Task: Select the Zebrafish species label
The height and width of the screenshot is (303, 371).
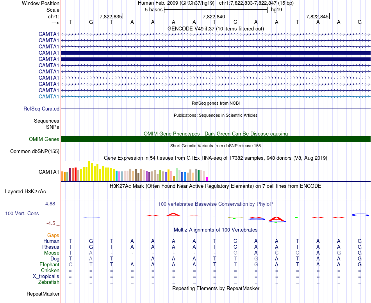Action: pyautogui.click(x=49, y=282)
